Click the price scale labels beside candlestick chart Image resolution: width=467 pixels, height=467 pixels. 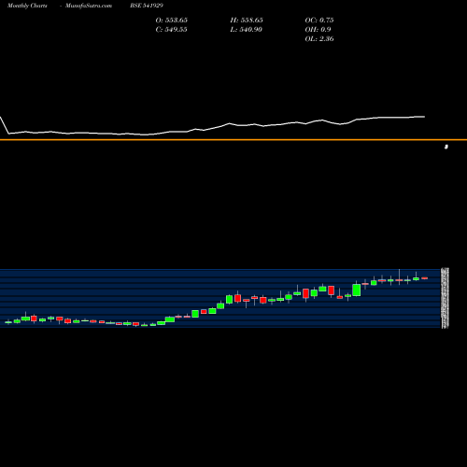pyautogui.click(x=446, y=298)
